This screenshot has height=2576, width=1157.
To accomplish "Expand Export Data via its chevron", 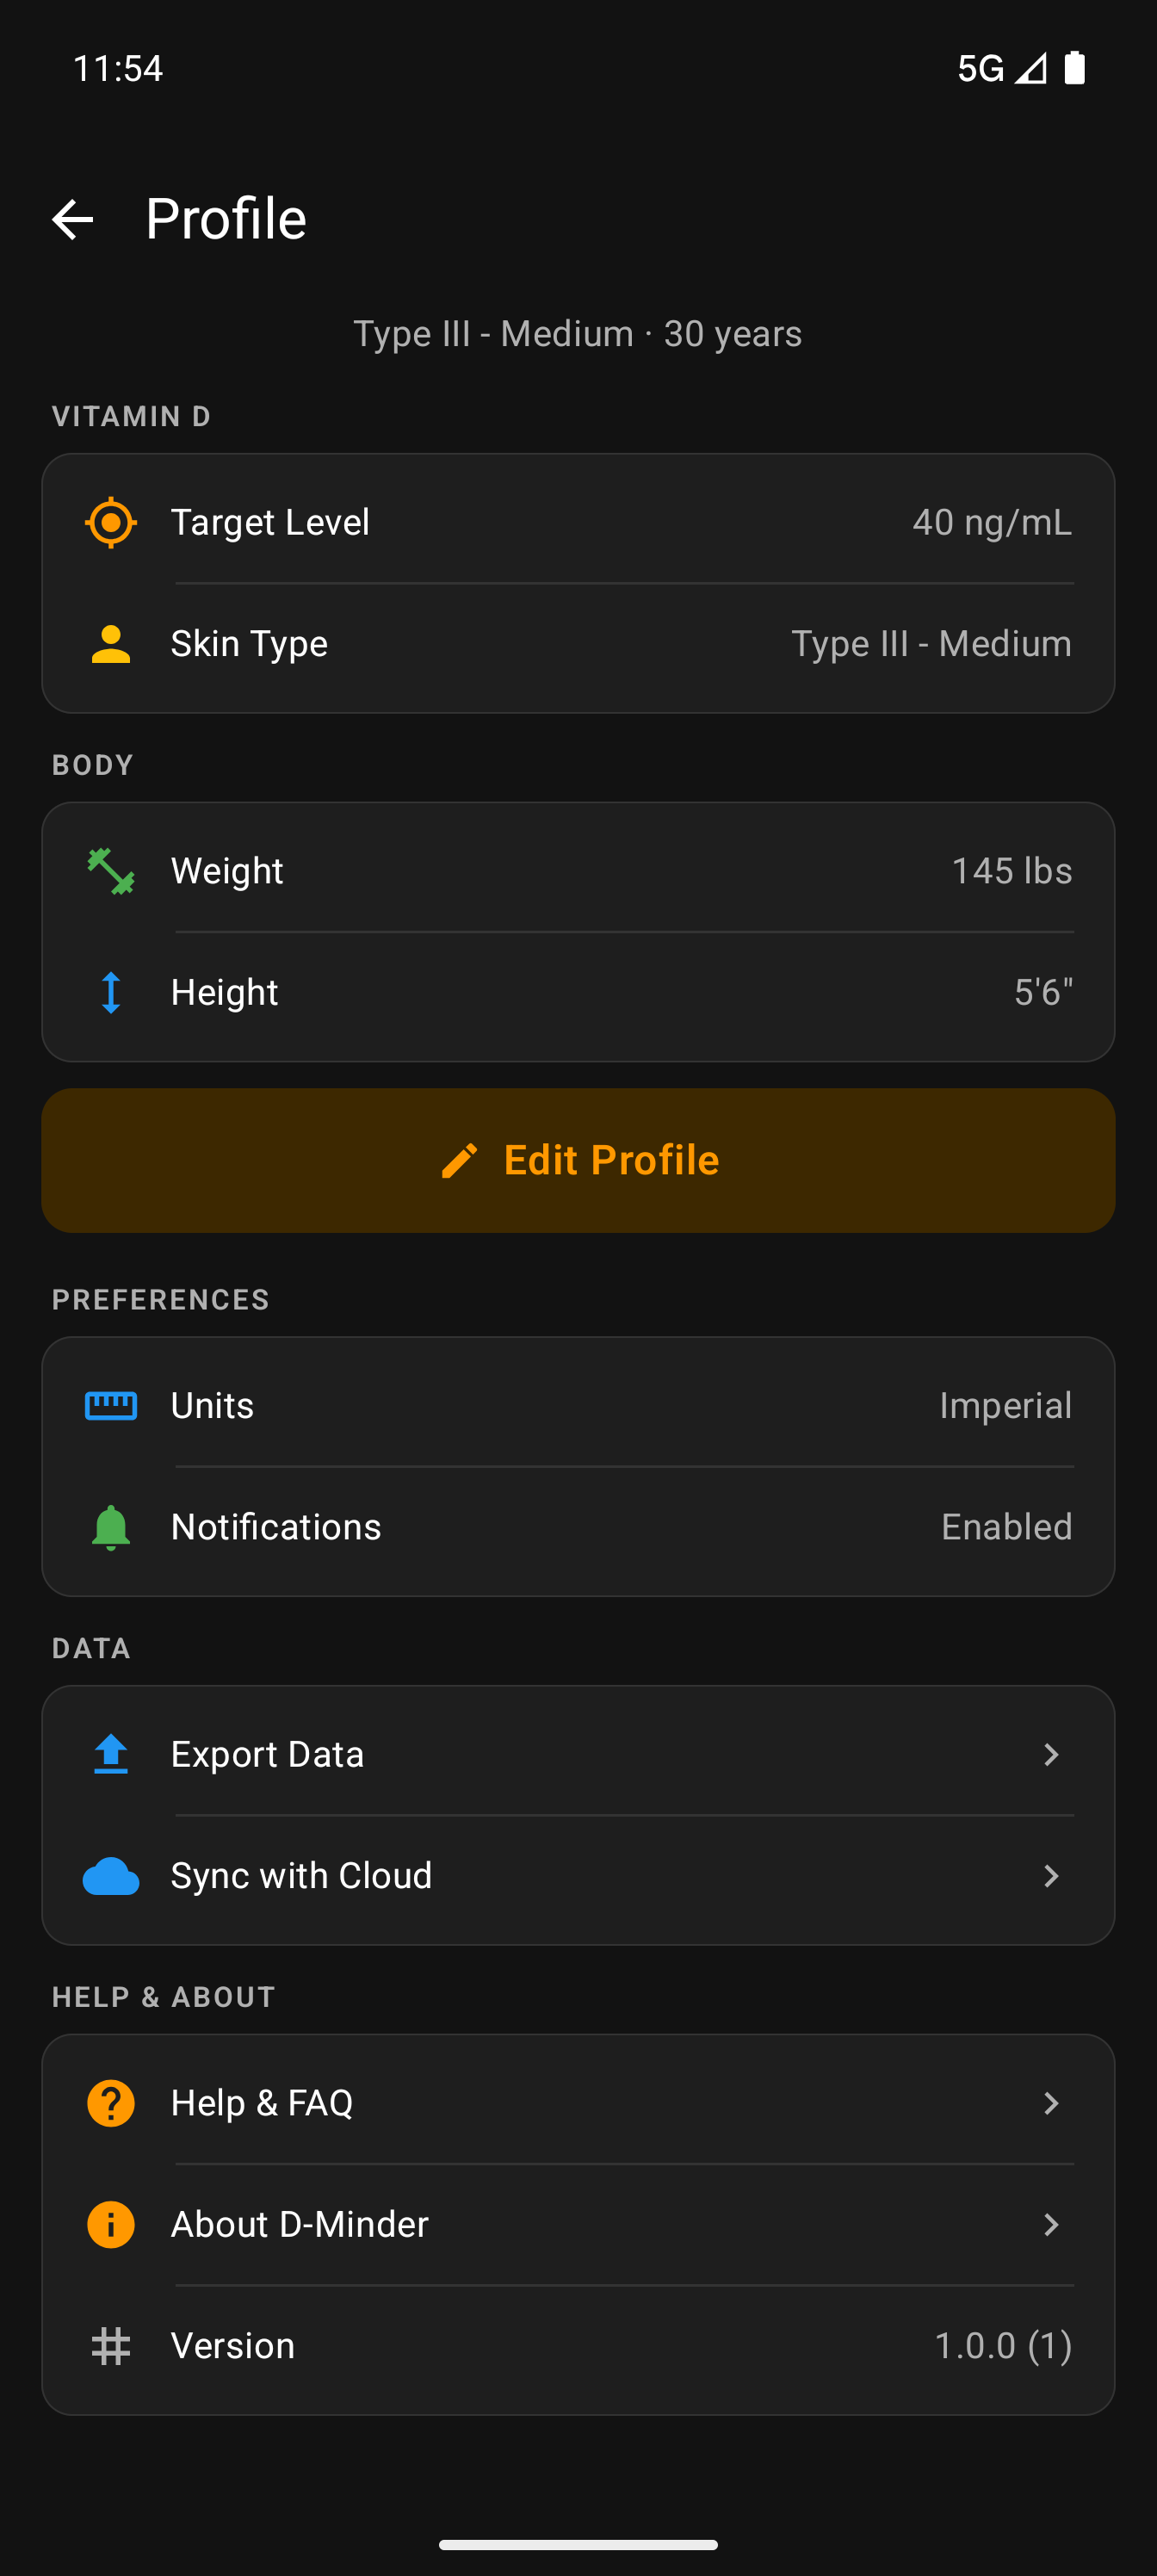I will coord(1050,1754).
